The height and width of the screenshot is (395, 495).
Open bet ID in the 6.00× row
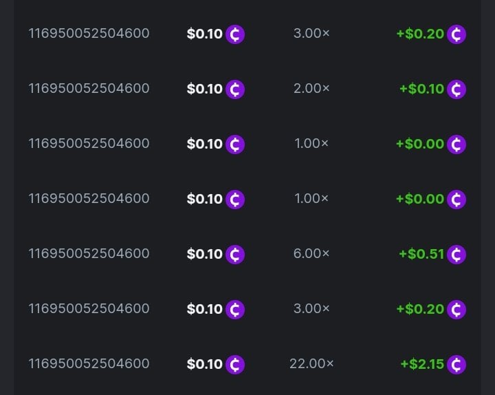[89, 253]
